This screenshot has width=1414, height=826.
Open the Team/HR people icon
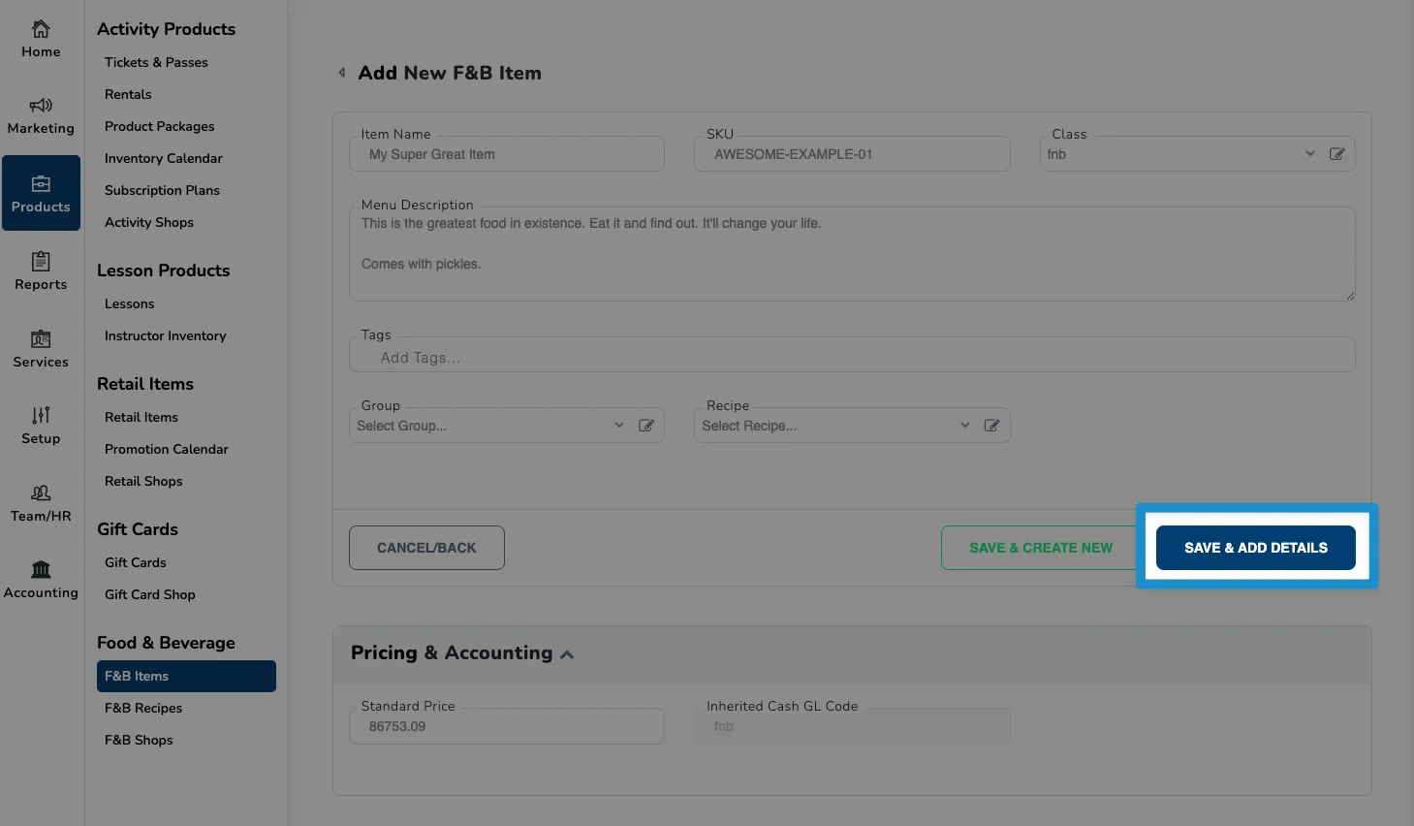pos(41,492)
